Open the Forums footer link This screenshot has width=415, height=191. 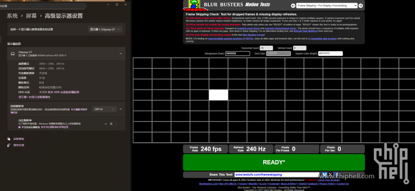242,184
